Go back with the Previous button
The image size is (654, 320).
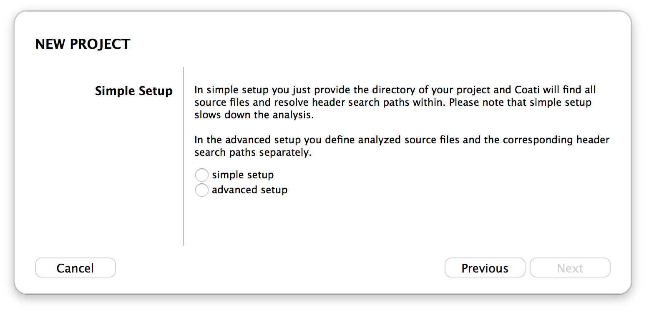[x=485, y=268]
